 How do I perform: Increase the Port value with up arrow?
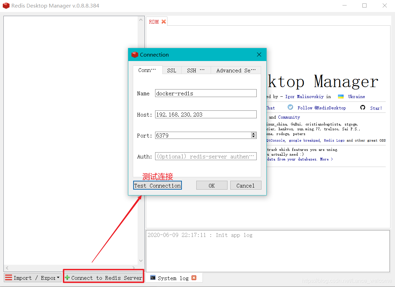coord(253,134)
